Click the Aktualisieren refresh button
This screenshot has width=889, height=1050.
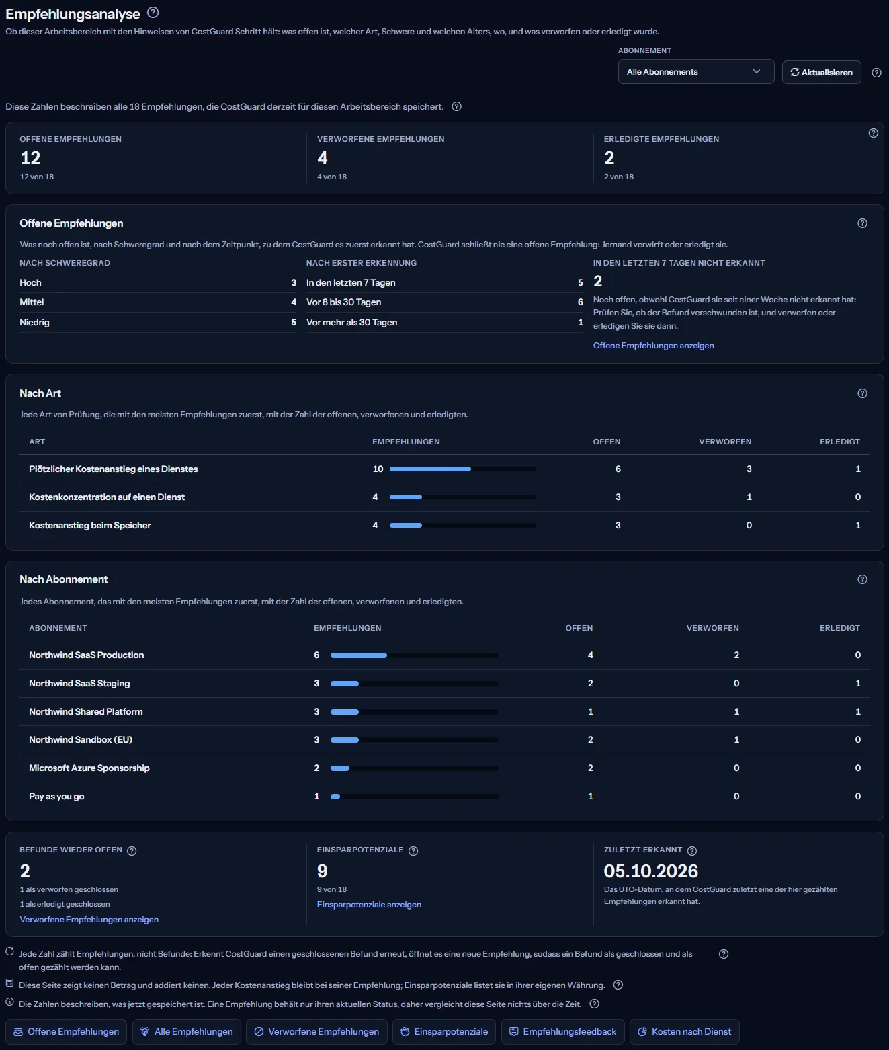(821, 72)
